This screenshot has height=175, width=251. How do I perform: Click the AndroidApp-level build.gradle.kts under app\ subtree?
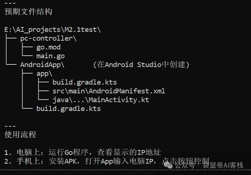tap(68, 108)
